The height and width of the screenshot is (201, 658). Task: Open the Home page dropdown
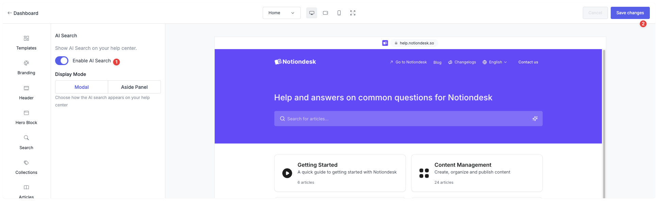(281, 13)
